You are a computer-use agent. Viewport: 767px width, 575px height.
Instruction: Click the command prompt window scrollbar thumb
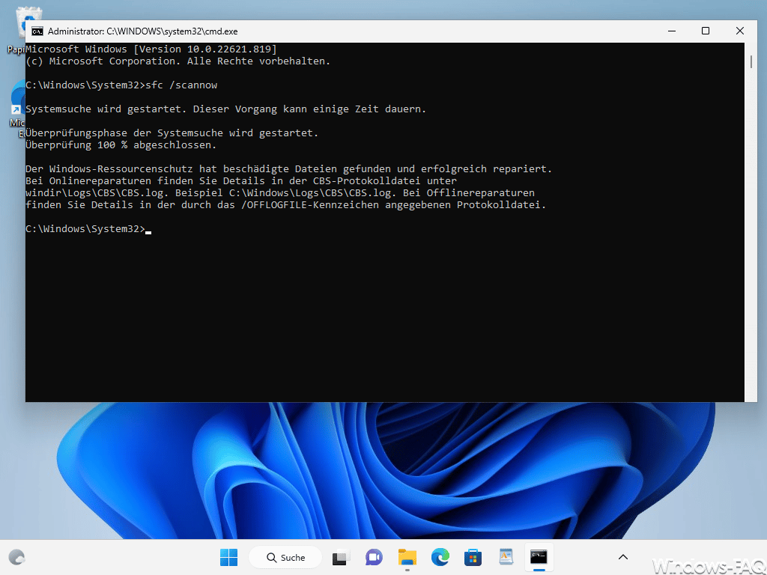[751, 61]
